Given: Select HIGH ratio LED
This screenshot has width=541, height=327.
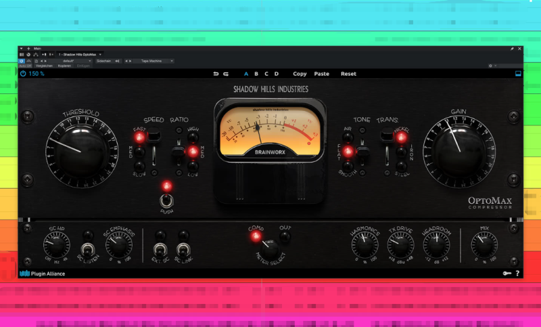Looking at the screenshot, I should tap(193, 137).
